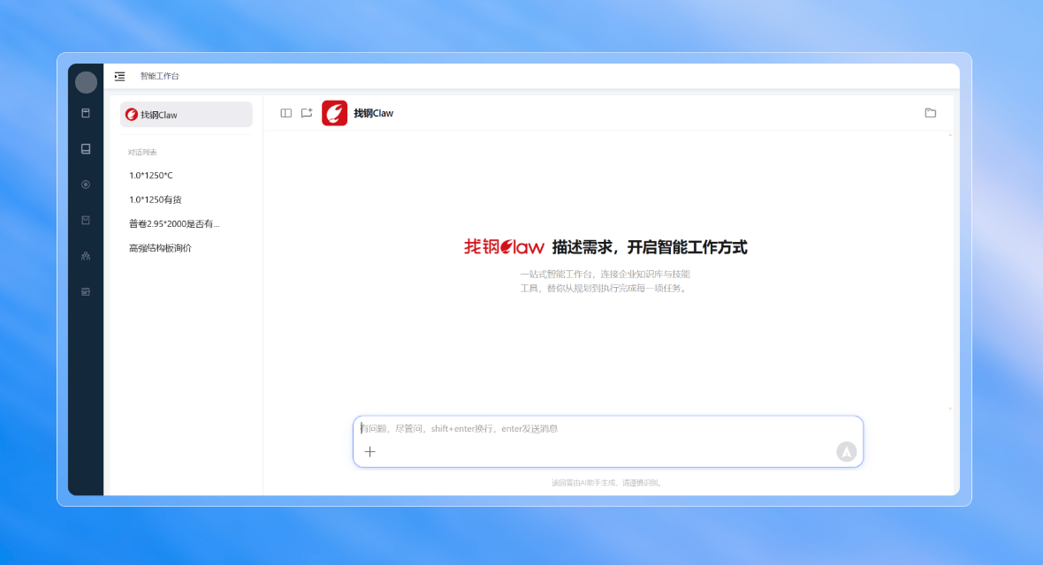Image resolution: width=1043 pixels, height=565 pixels.
Task: Click the red 找钢Claw logo in chat header
Action: pyautogui.click(x=335, y=113)
